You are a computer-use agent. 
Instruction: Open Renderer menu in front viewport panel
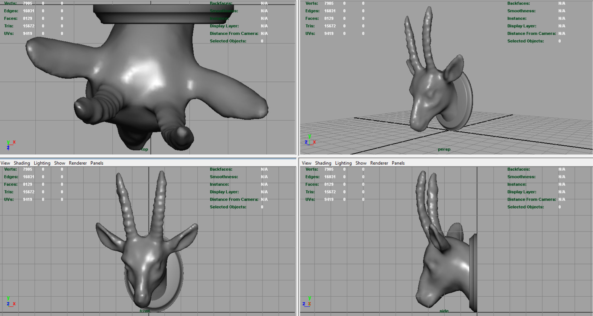click(x=78, y=163)
